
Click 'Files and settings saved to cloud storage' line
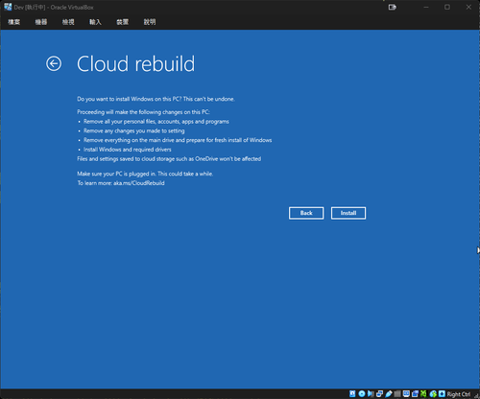169,159
